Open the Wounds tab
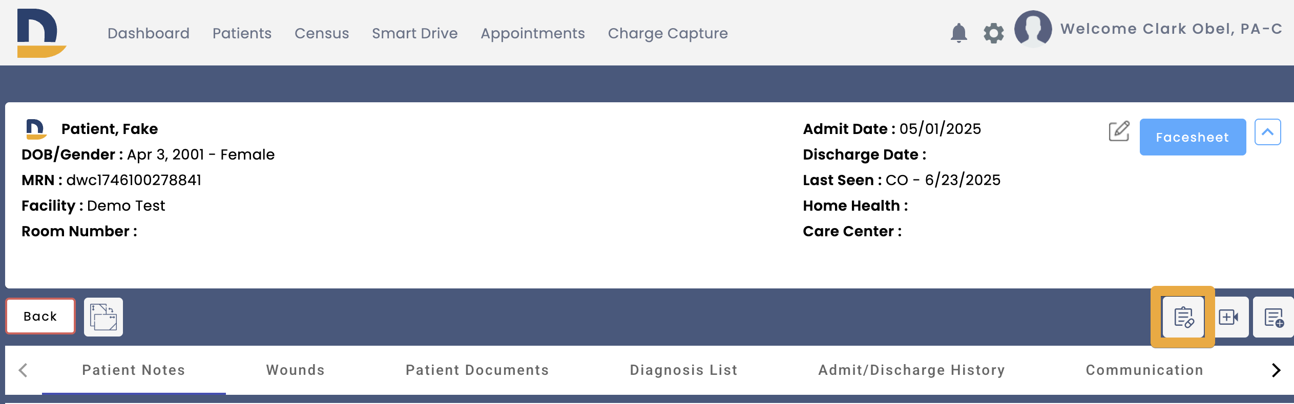This screenshot has height=404, width=1294. tap(295, 370)
